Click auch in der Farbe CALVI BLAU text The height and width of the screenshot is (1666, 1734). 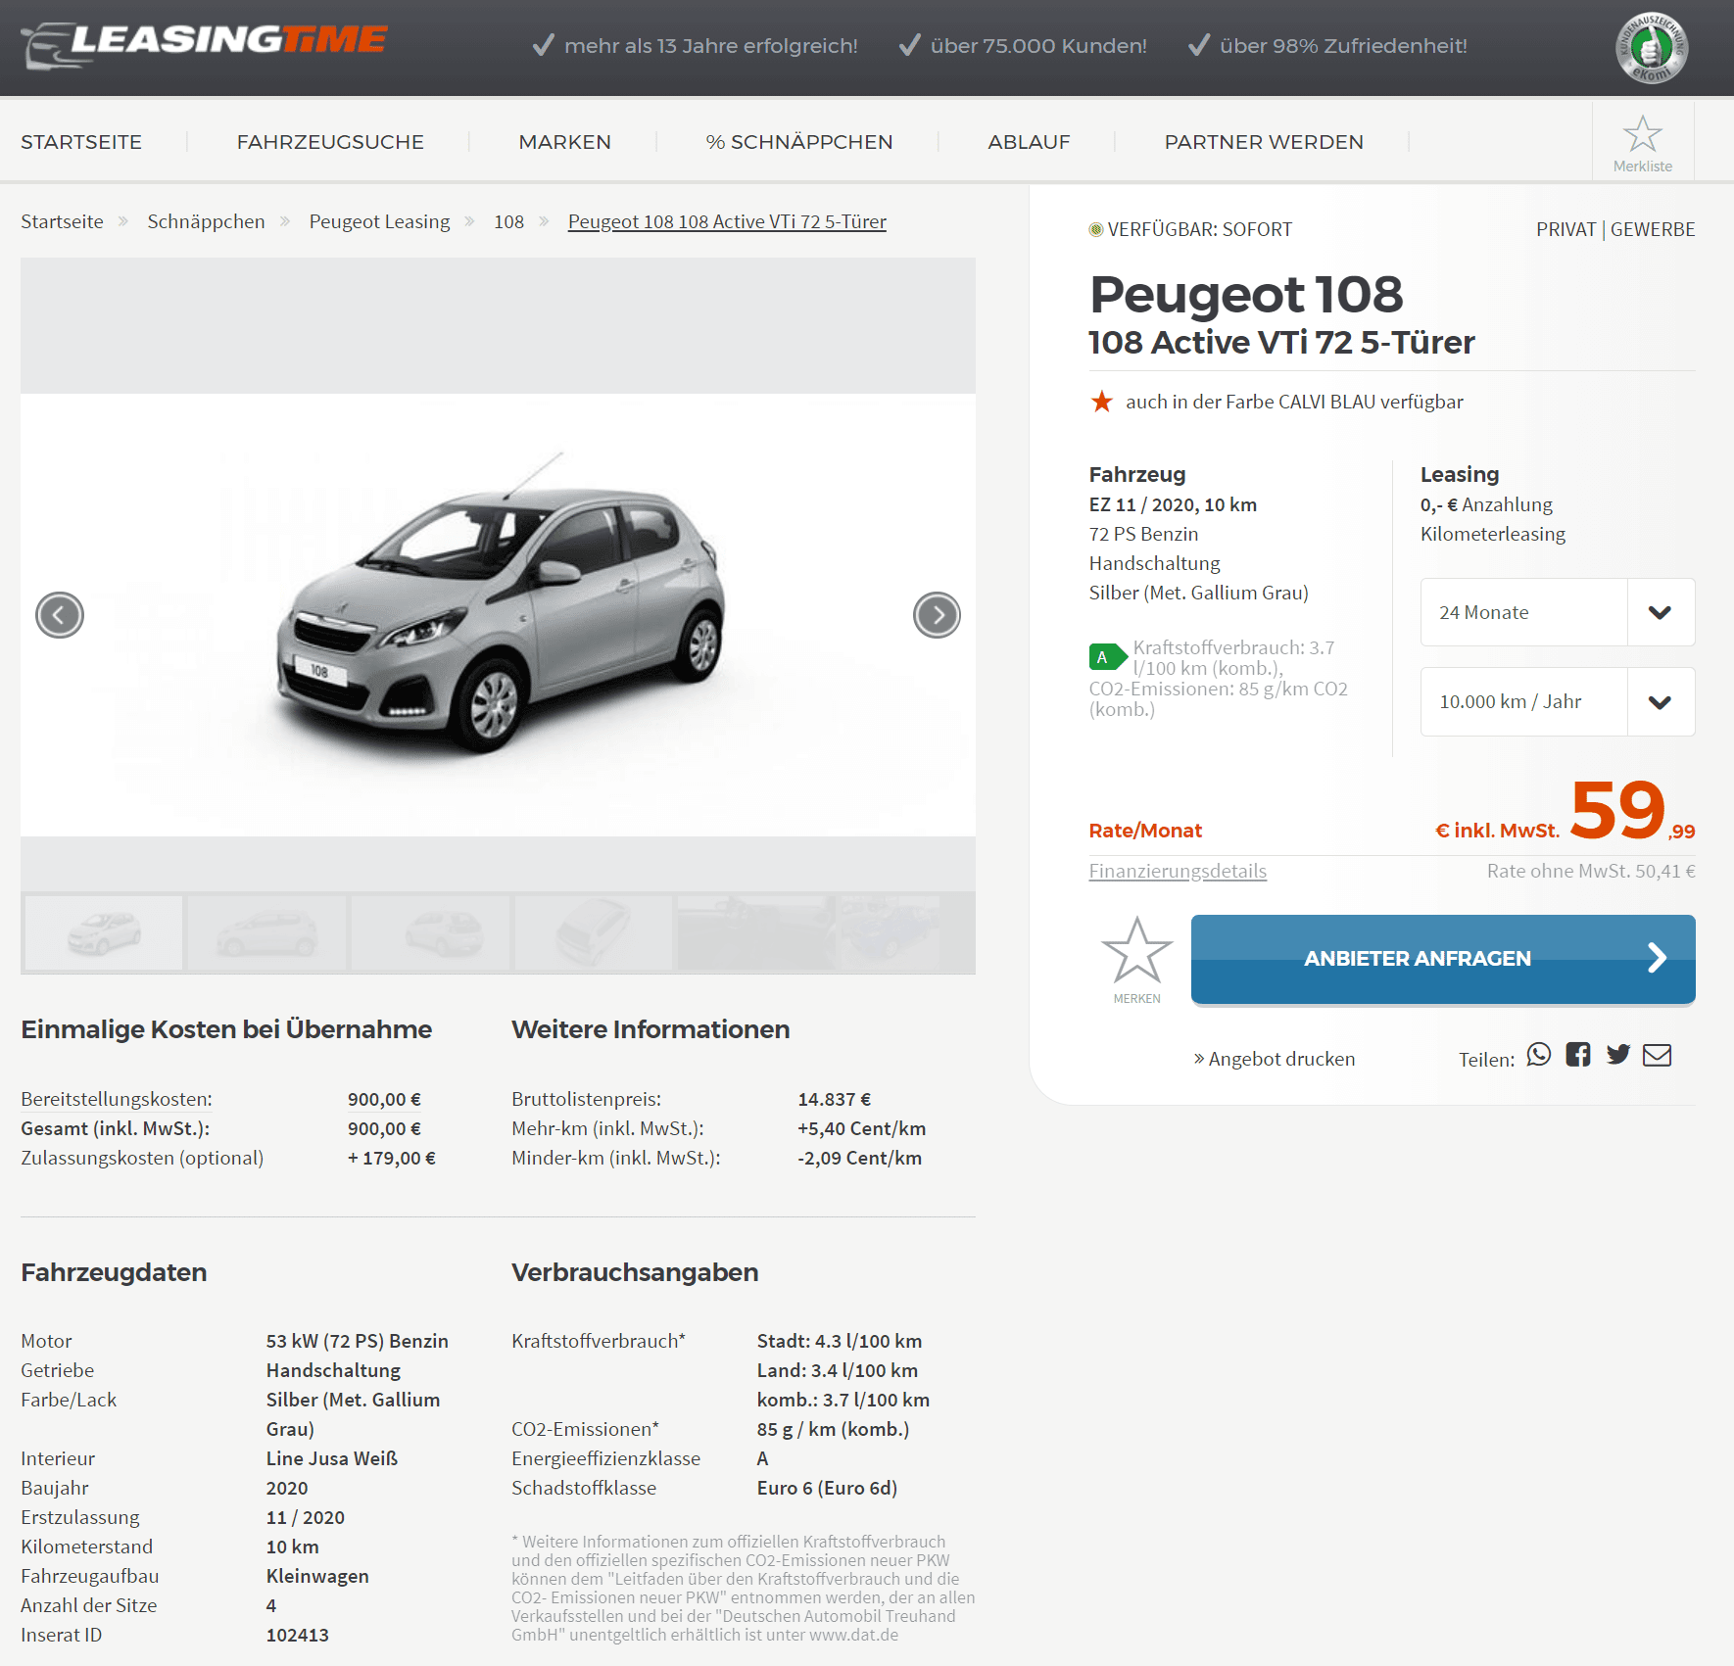pos(1294,402)
